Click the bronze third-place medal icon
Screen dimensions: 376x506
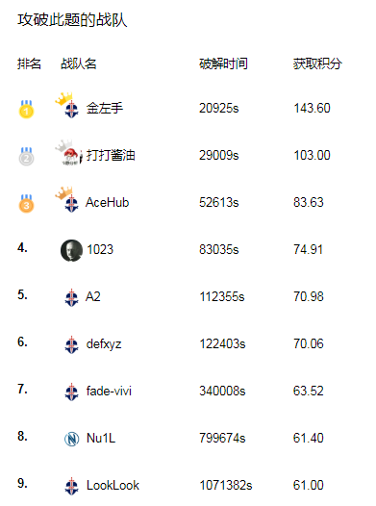pyautogui.click(x=26, y=203)
